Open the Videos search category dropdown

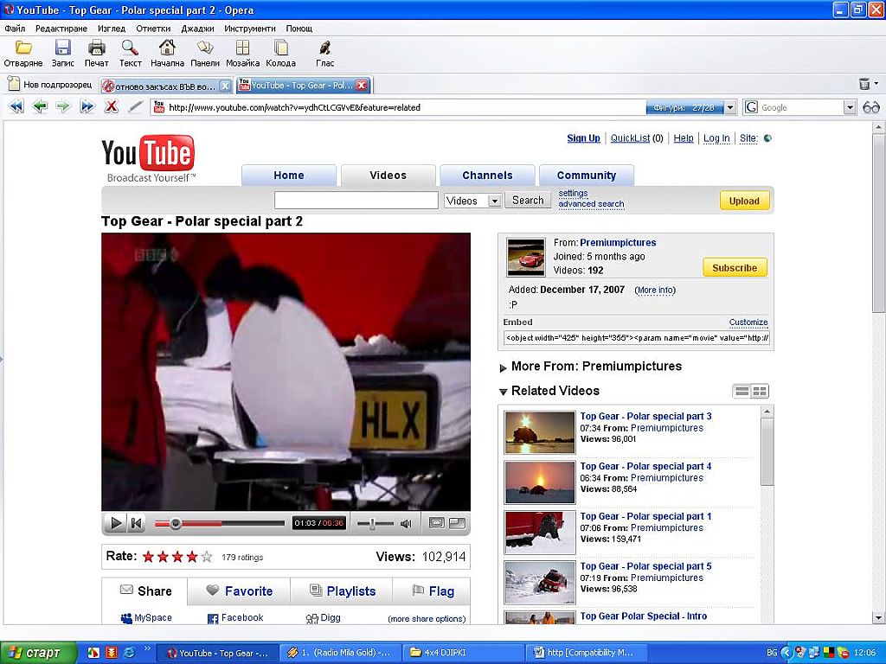[494, 201]
